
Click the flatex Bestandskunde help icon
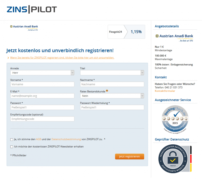click(x=107, y=91)
